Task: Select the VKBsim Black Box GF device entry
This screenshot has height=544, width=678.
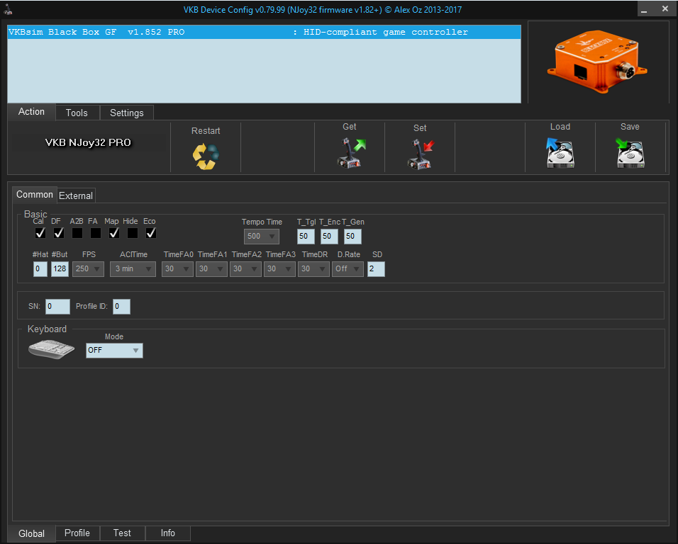Action: coord(264,33)
